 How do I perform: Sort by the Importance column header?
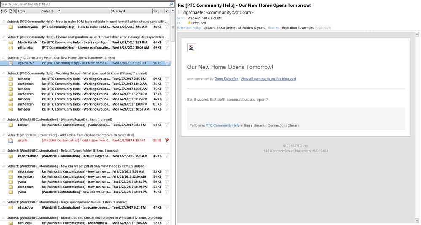pyautogui.click(x=2, y=11)
